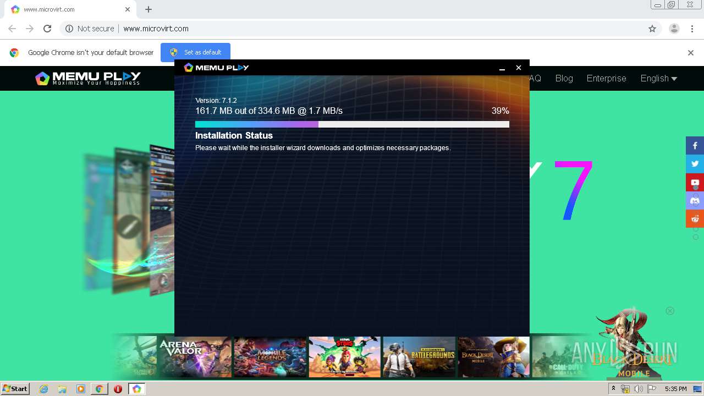Image resolution: width=704 pixels, height=396 pixels.
Task: Open the Discord social icon
Action: pos(695,200)
